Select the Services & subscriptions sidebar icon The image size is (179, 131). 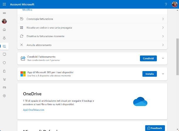coord(4,46)
